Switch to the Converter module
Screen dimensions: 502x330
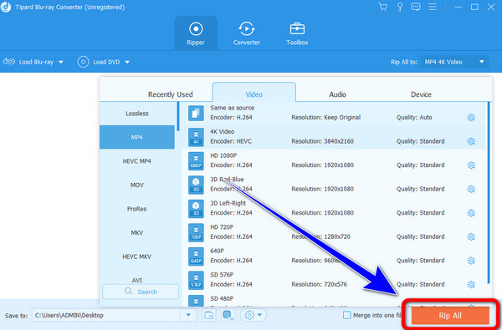tap(246, 33)
